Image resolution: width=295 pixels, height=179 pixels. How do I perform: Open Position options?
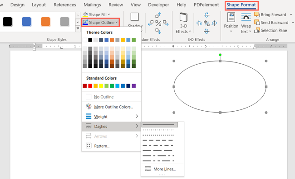pyautogui.click(x=231, y=23)
